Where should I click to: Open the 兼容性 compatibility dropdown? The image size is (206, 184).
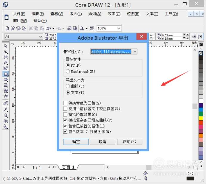click(135, 52)
